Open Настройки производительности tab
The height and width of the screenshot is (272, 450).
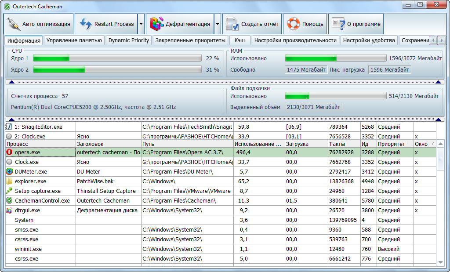(x=295, y=40)
